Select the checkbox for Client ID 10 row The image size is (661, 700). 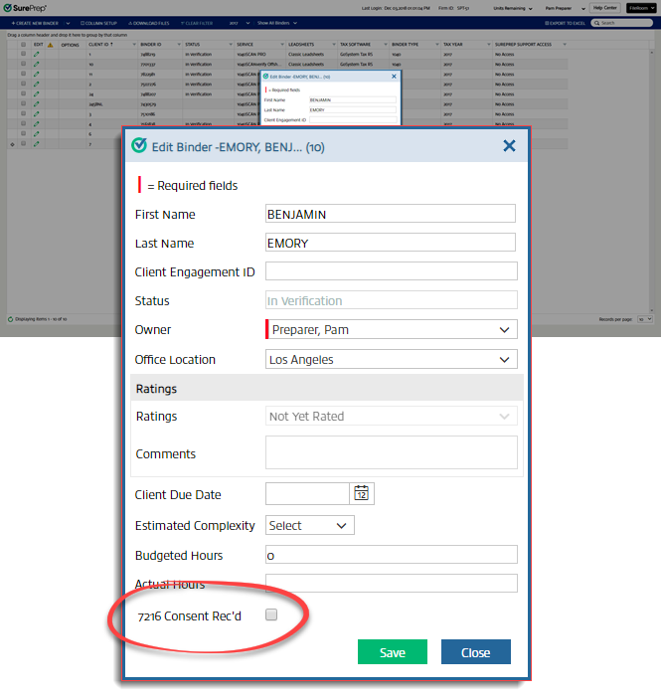(23, 64)
